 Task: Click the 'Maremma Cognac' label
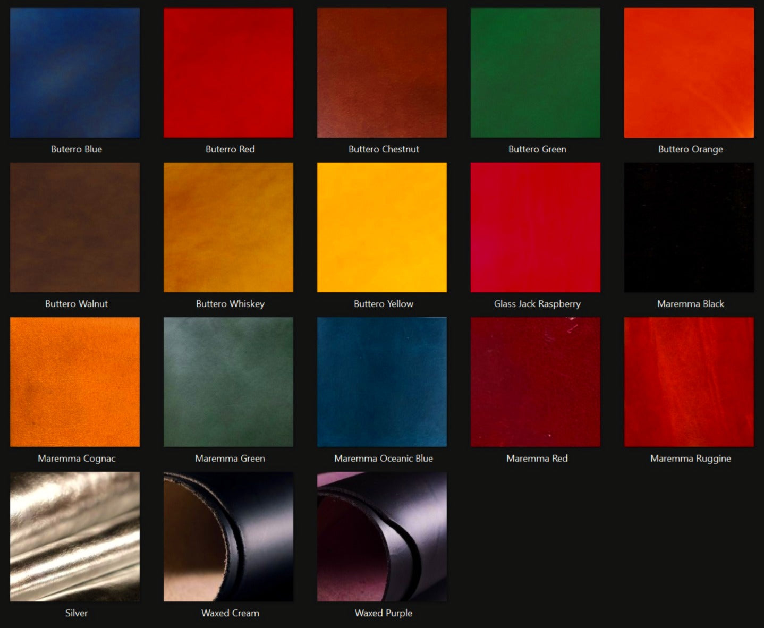(x=77, y=459)
